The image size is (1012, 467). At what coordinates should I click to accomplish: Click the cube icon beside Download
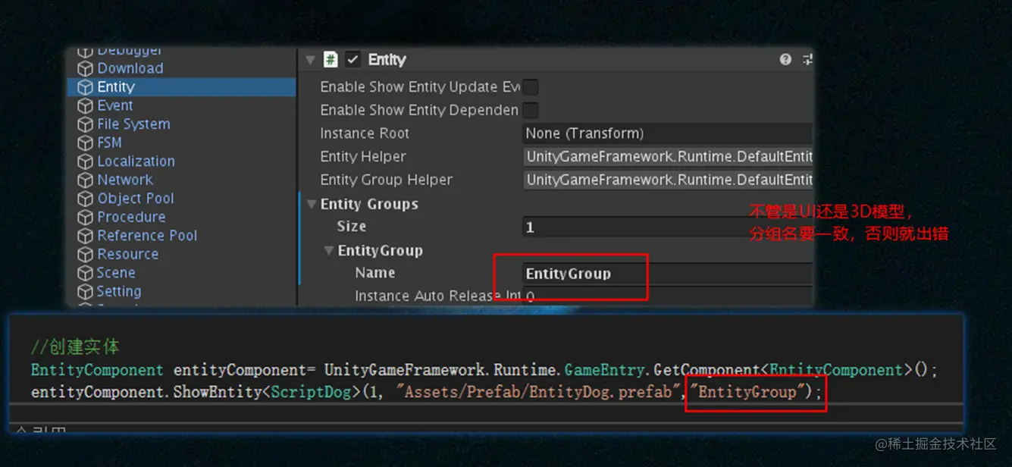click(x=86, y=69)
